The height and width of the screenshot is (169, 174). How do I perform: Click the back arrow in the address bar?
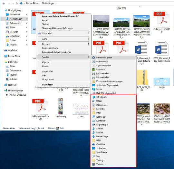coord(4,3)
